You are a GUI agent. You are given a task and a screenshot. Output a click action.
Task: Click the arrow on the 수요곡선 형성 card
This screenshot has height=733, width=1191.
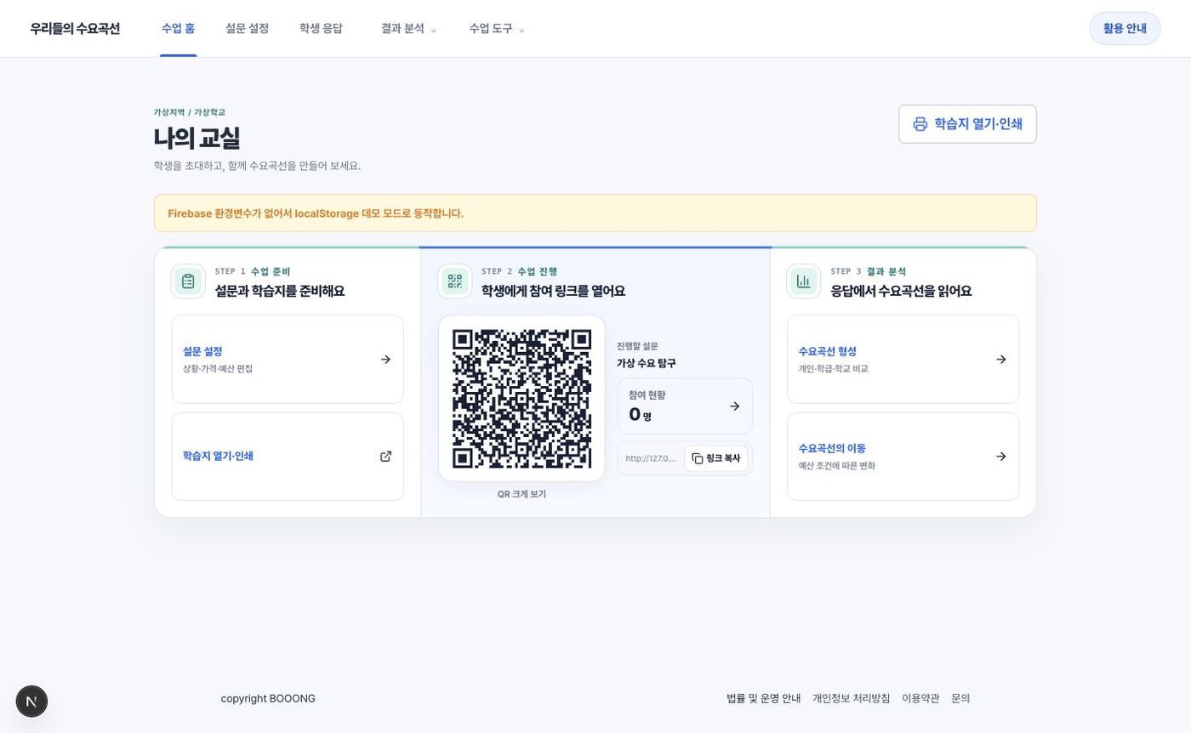(x=1000, y=360)
